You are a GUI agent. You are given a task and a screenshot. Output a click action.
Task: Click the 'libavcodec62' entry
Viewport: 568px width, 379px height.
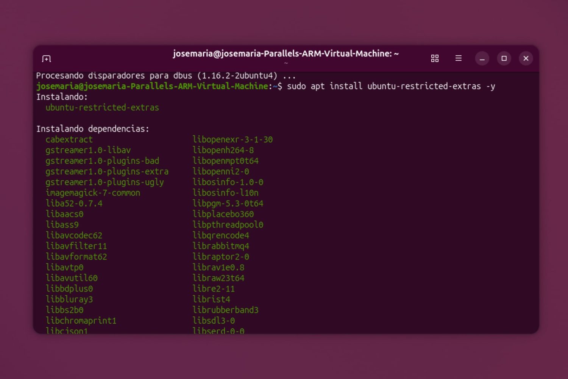74,235
